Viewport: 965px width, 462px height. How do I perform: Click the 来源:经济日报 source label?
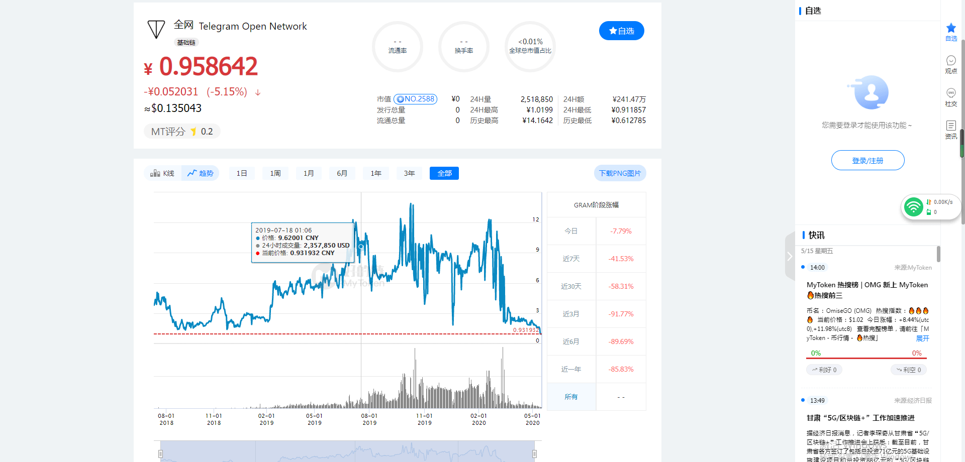pyautogui.click(x=913, y=401)
